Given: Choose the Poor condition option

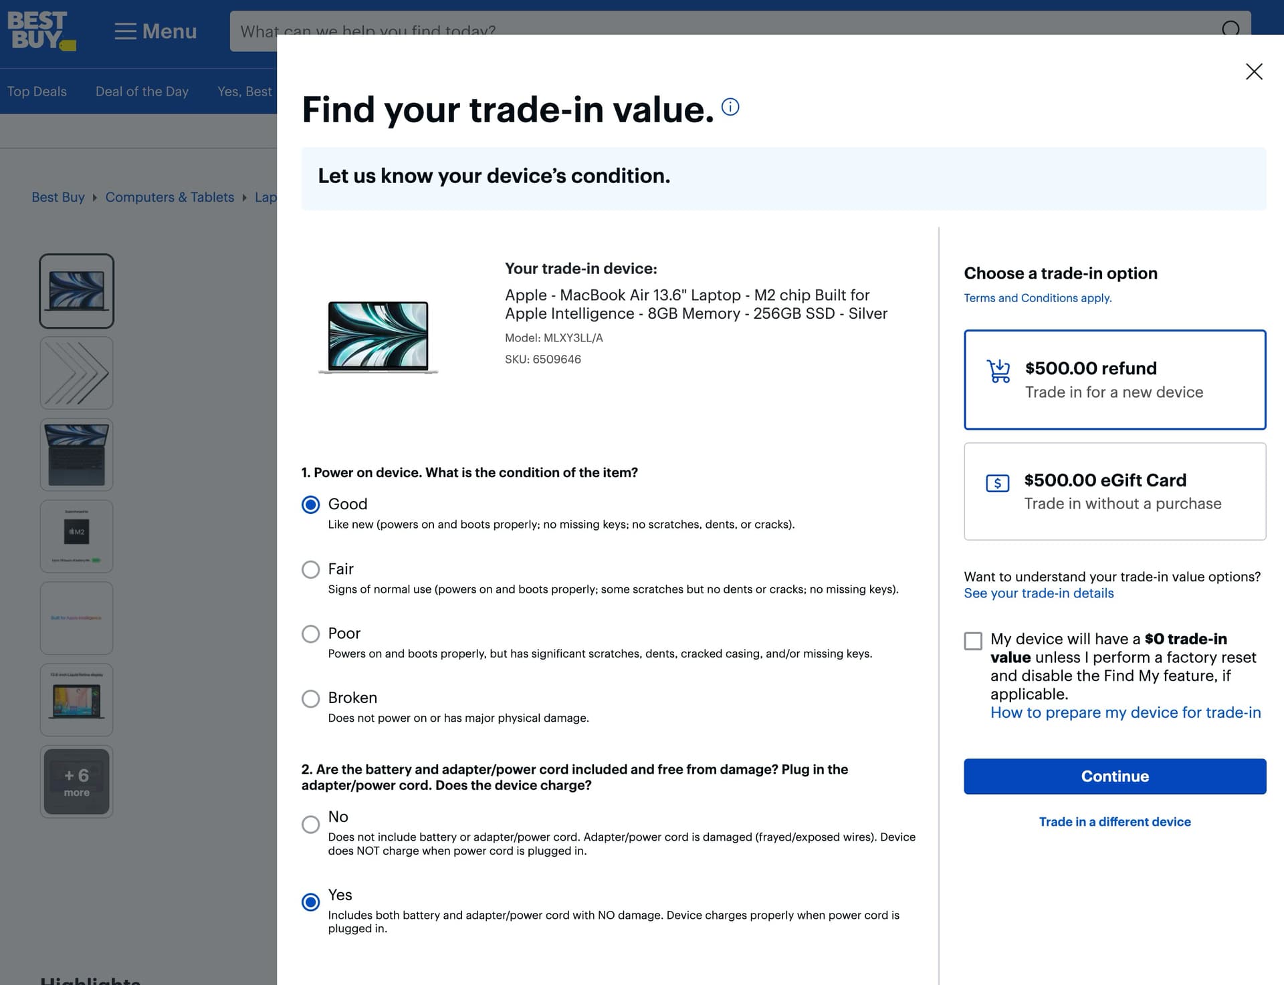Looking at the screenshot, I should (310, 634).
